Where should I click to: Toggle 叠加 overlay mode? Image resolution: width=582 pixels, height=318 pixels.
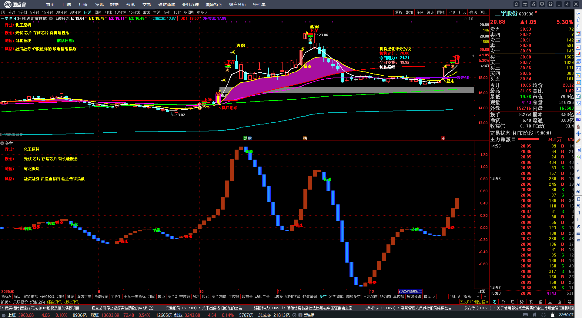[x=409, y=12]
